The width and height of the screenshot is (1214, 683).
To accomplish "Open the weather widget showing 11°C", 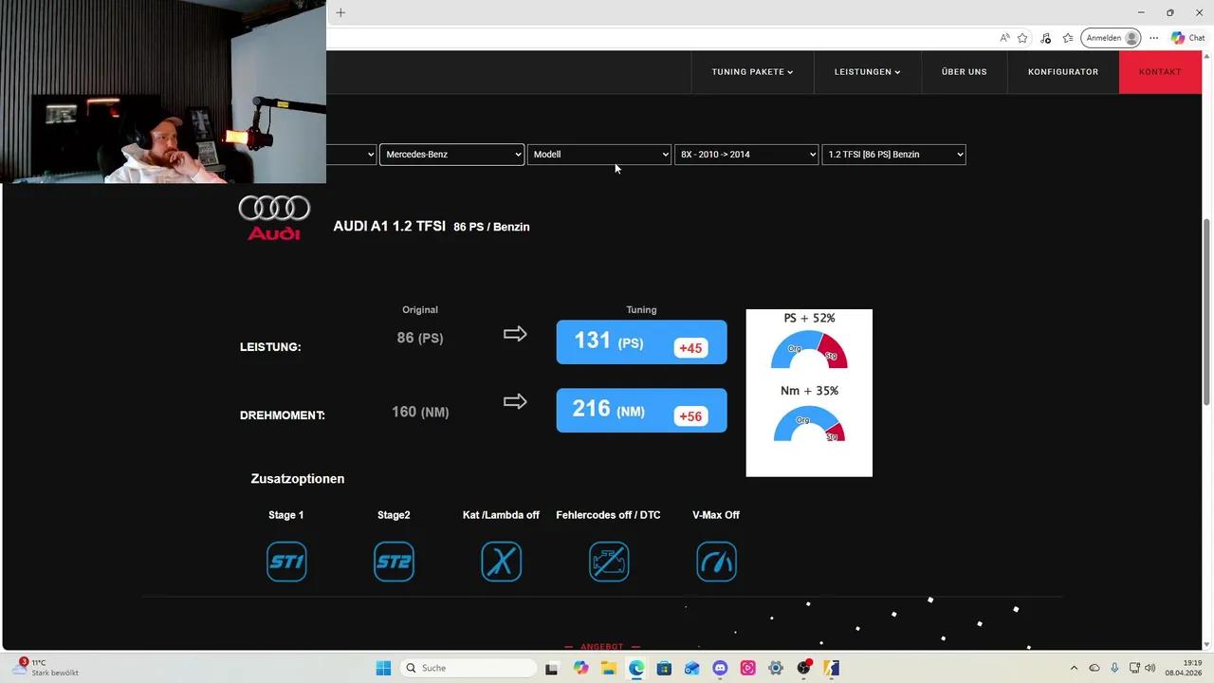I will (46, 668).
